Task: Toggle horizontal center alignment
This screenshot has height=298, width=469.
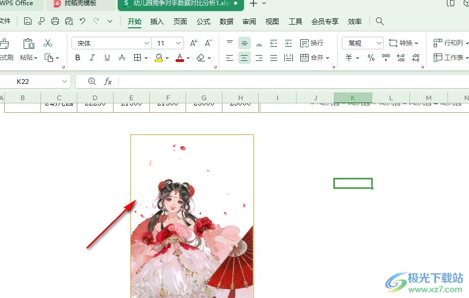Action: [244, 58]
